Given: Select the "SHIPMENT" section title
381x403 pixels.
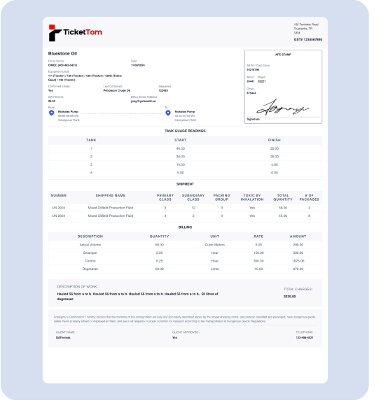Looking at the screenshot, I should pyautogui.click(x=185, y=184).
